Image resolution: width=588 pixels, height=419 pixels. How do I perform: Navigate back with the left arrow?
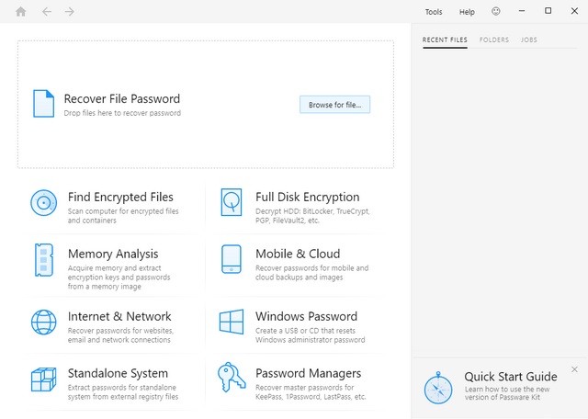click(x=47, y=12)
